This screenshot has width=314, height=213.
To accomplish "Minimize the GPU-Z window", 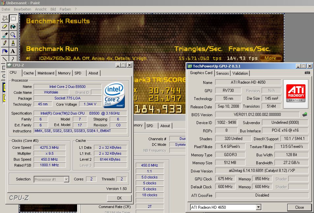I will [x=298, y=66].
